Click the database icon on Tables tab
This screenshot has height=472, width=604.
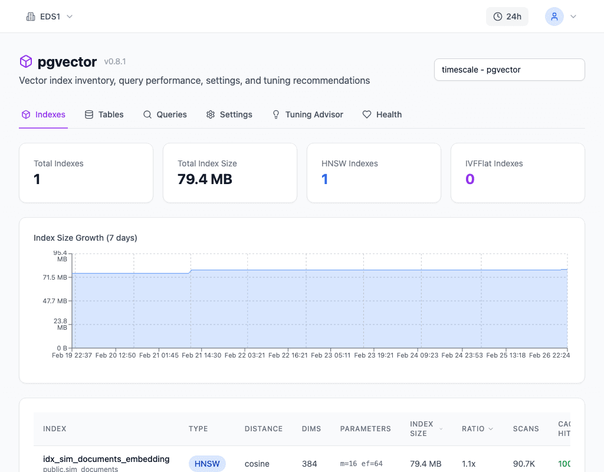tap(89, 114)
